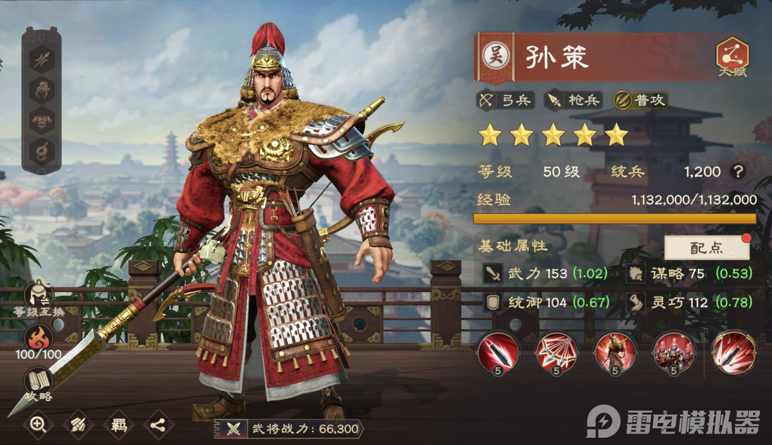Select the 普攻 normal attack tag
772x445 pixels.
(x=640, y=100)
